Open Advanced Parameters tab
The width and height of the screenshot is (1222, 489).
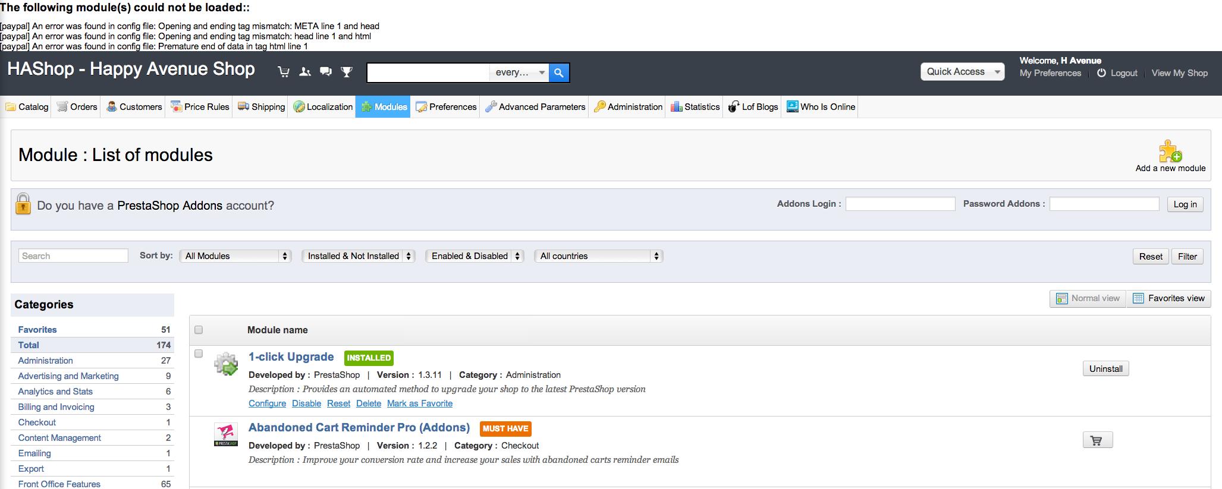(535, 107)
